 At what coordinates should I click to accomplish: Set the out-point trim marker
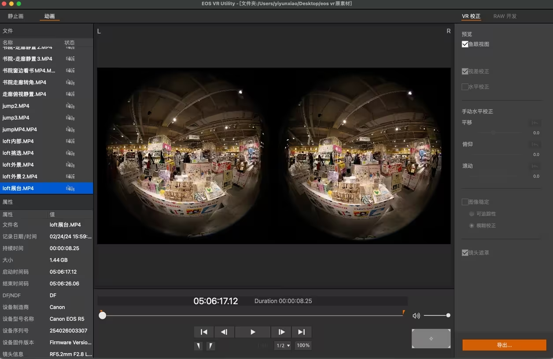[x=211, y=346]
